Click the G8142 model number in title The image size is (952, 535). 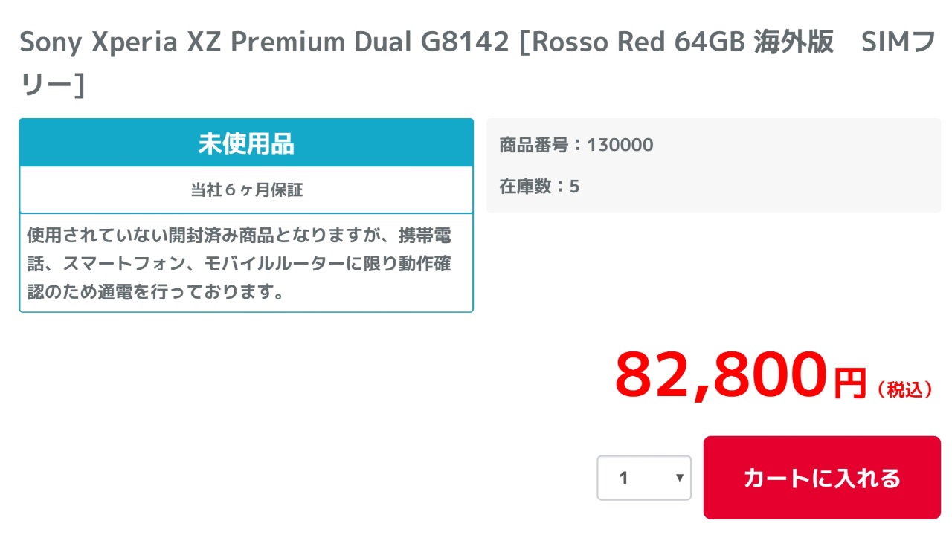tap(465, 43)
